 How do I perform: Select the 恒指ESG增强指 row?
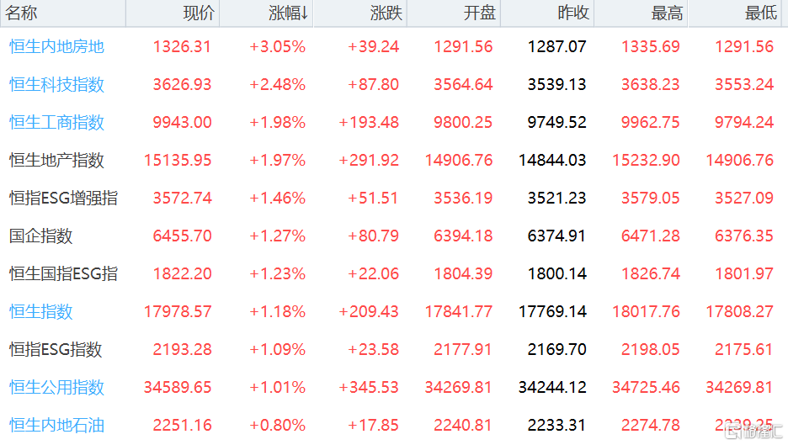[x=63, y=198]
